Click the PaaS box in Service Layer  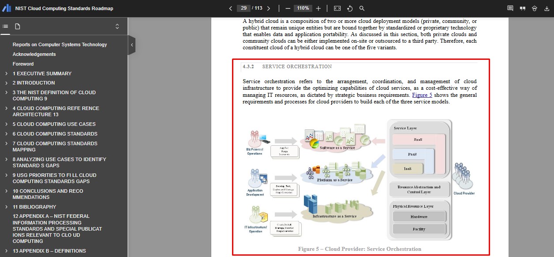(x=412, y=154)
